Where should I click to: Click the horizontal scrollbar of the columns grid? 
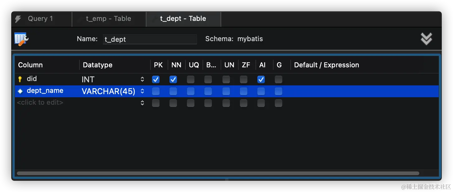pos(218,173)
